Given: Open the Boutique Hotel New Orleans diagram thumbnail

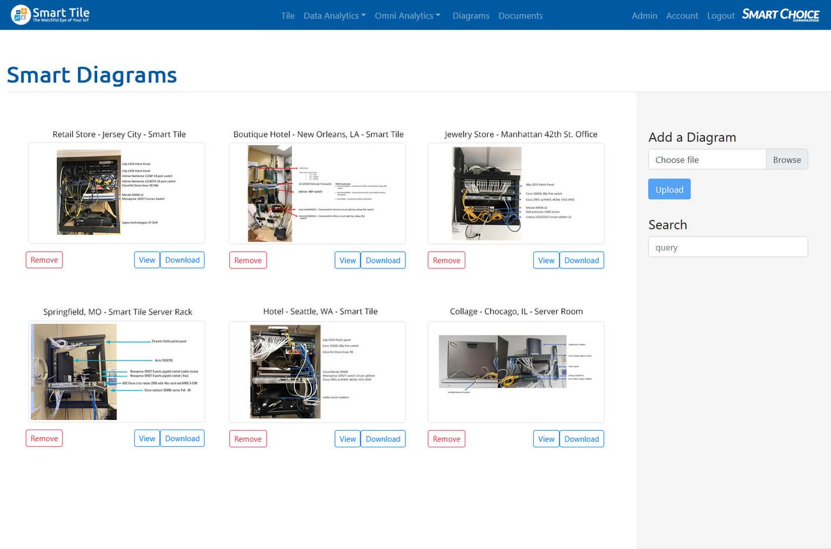Looking at the screenshot, I should tap(317, 193).
